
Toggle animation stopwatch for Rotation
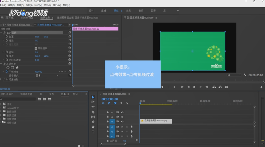tap(7, 52)
